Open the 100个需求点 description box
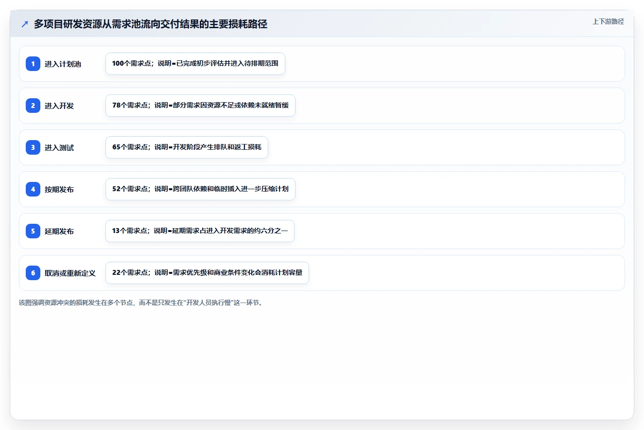Viewport: 644px width, 430px height. 195,64
